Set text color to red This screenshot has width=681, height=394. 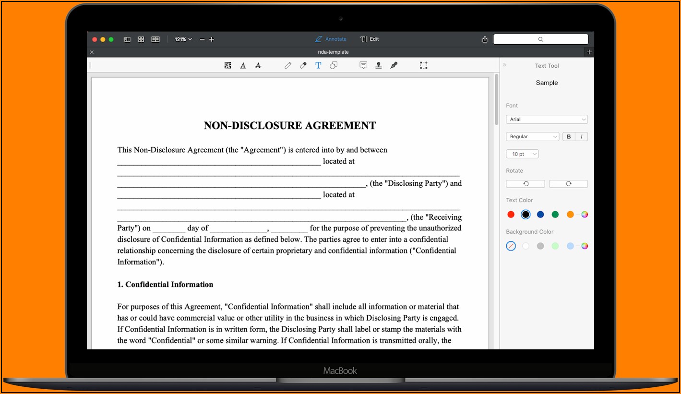[x=511, y=215]
